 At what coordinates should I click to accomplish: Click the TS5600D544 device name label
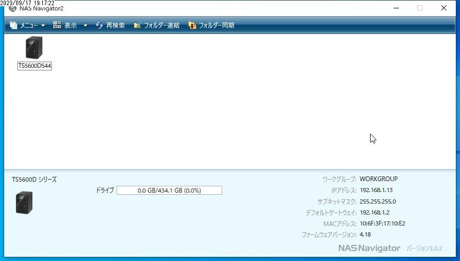tap(34, 66)
